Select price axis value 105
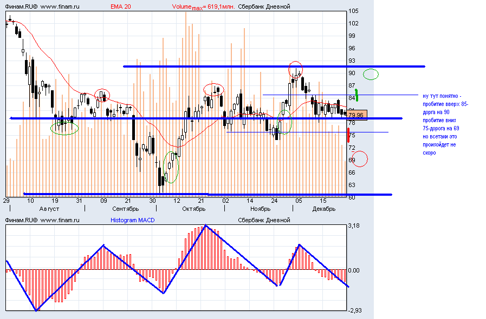The image size is (486, 319). (x=353, y=11)
